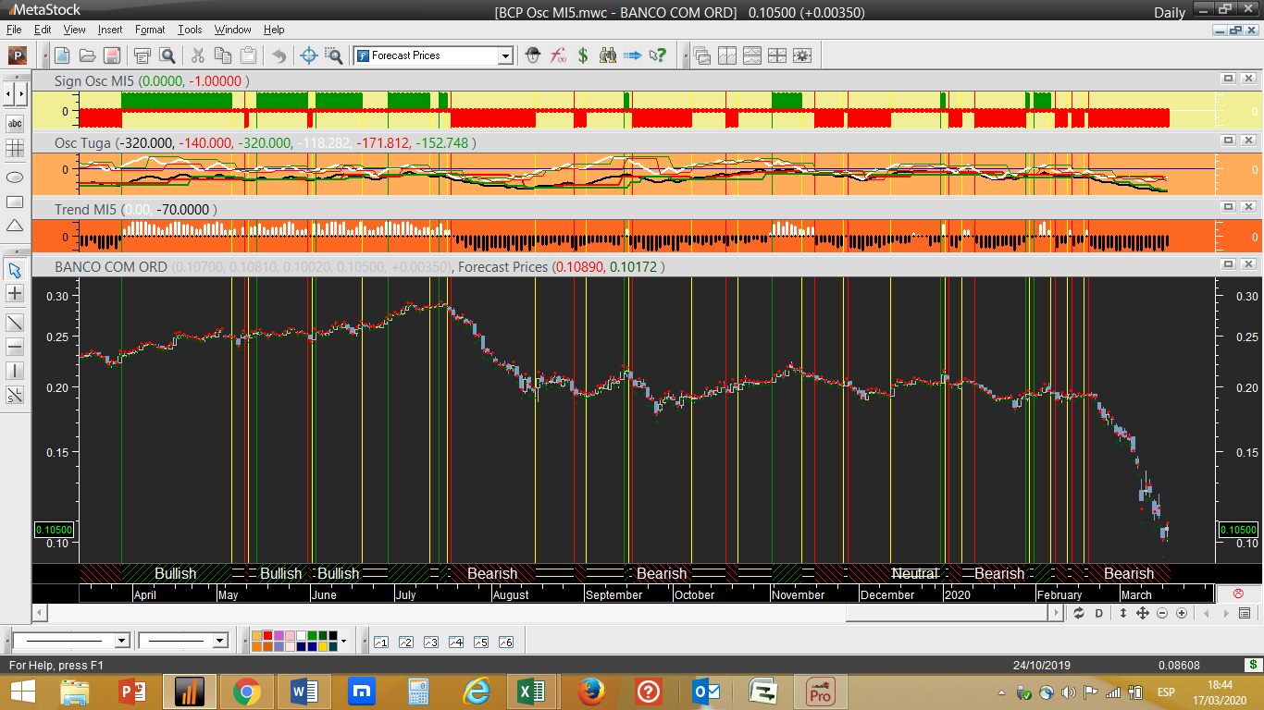Open The Explorer binoculars tool

[x=608, y=55]
